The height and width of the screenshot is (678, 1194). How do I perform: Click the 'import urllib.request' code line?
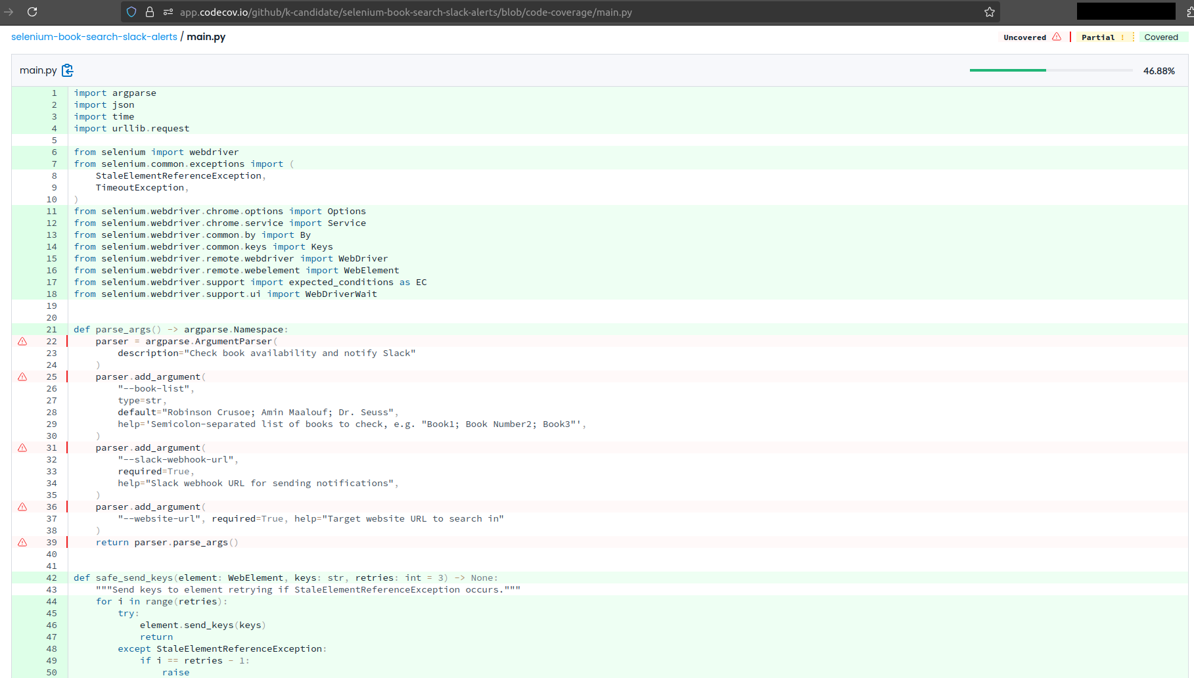[x=131, y=129]
